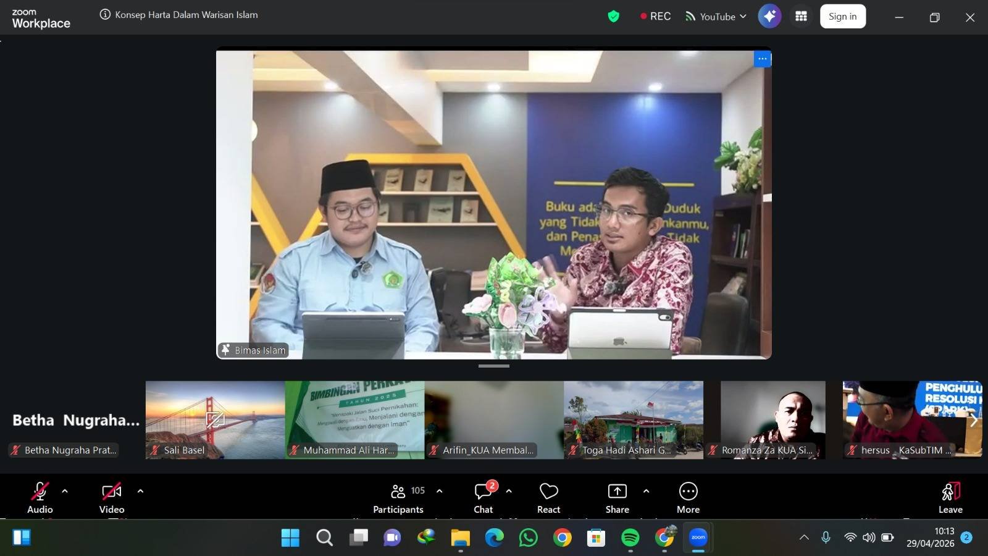
Task: Open the Windows Start menu
Action: [291, 537]
